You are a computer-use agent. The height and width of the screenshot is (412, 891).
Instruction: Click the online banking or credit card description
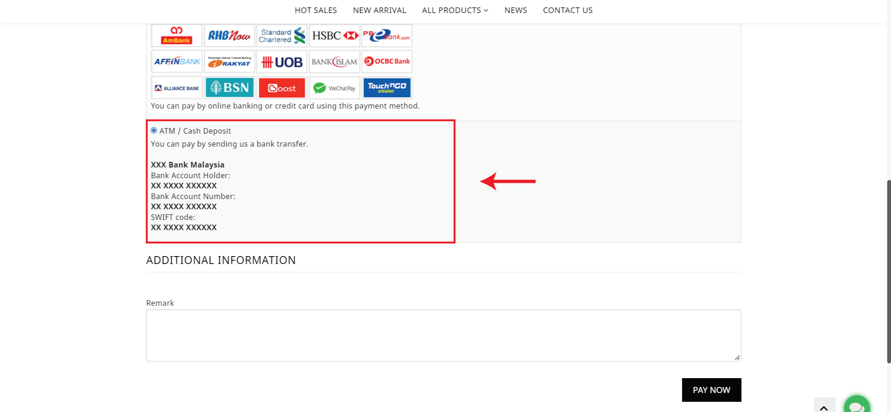[285, 106]
